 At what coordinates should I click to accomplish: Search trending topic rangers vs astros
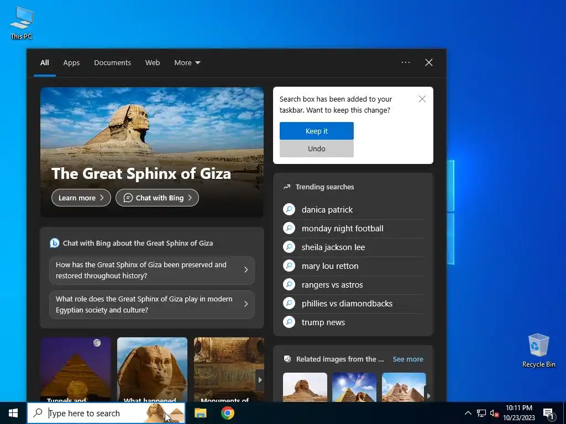click(x=353, y=284)
